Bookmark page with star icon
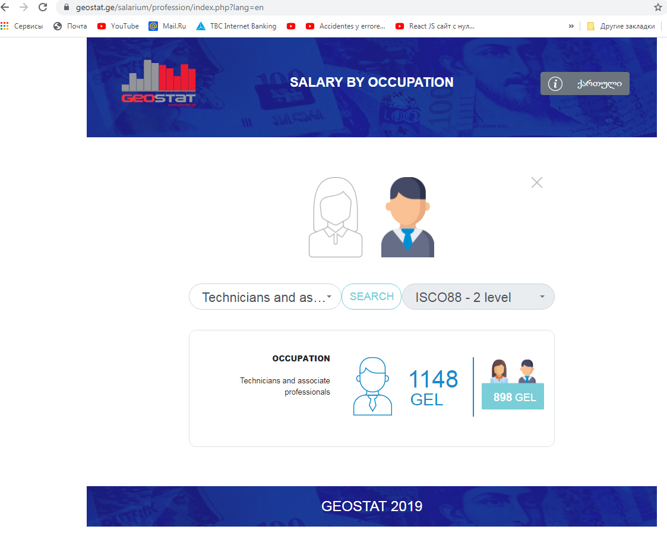 click(657, 8)
